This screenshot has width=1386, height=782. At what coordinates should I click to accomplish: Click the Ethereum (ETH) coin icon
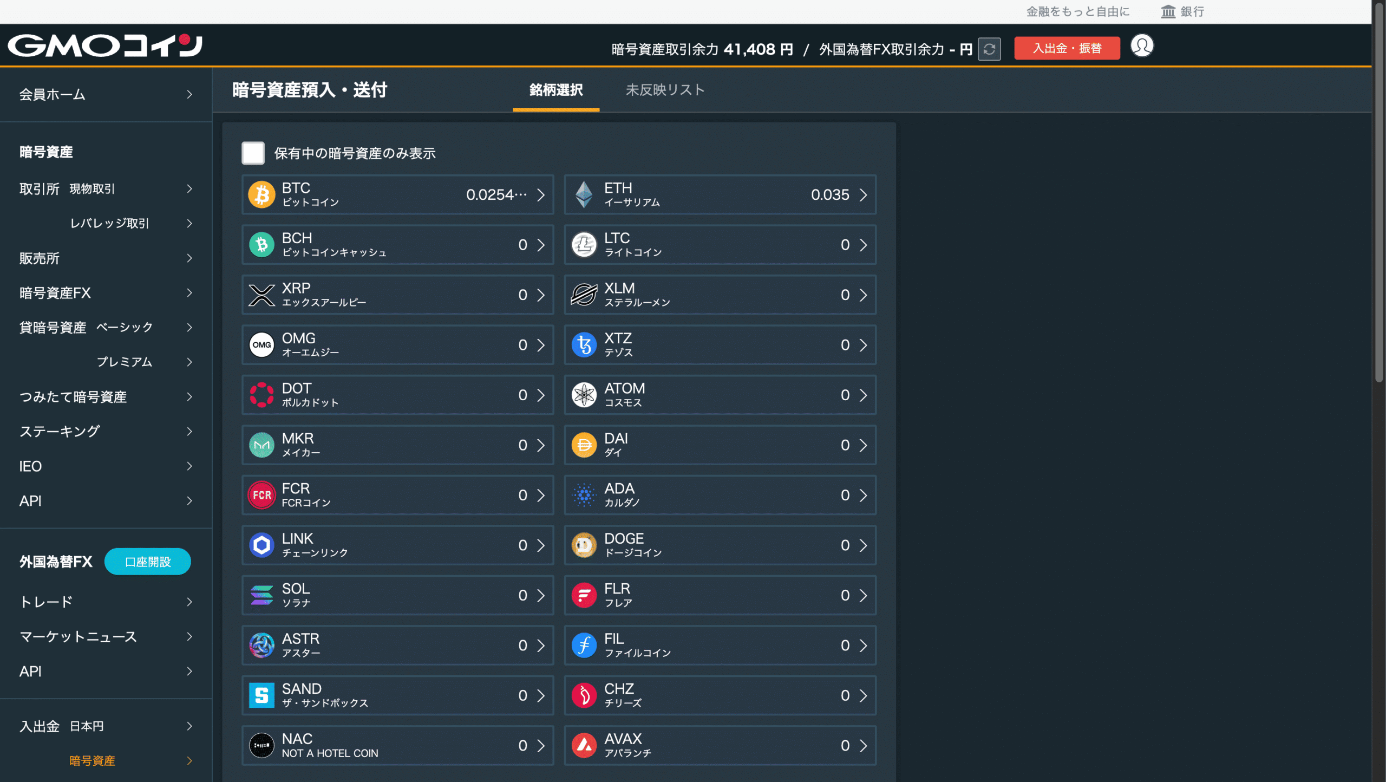point(585,194)
